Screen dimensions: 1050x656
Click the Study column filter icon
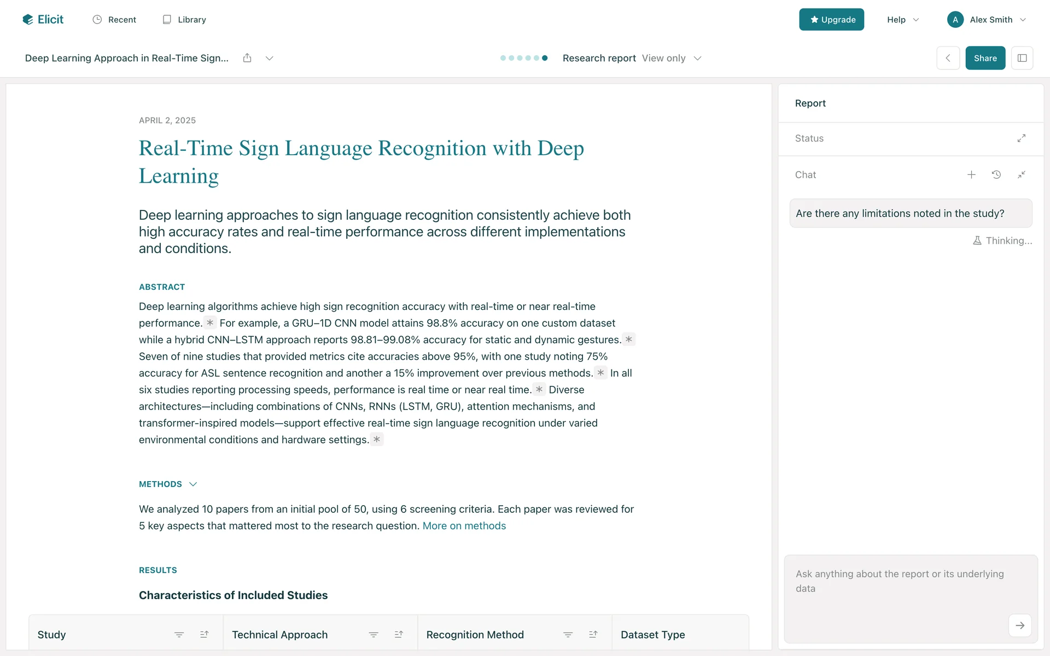[179, 635]
